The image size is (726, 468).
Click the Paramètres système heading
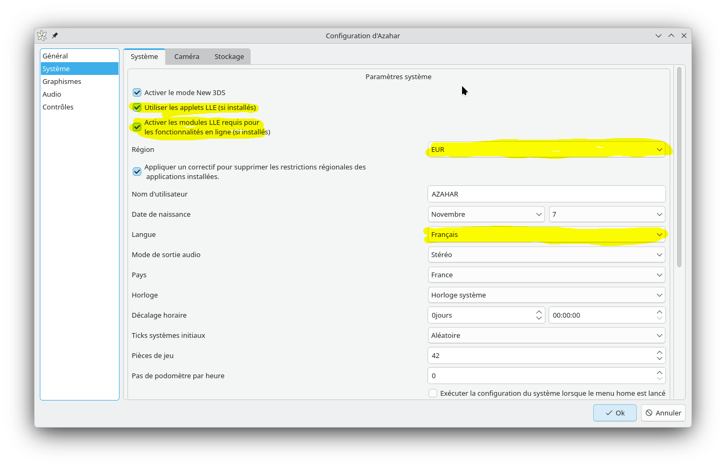pos(398,76)
